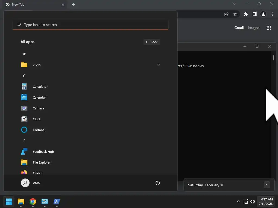Collapse the Saturday, February 11 calendar flyout
This screenshot has height=208, width=278.
[x=267, y=185]
